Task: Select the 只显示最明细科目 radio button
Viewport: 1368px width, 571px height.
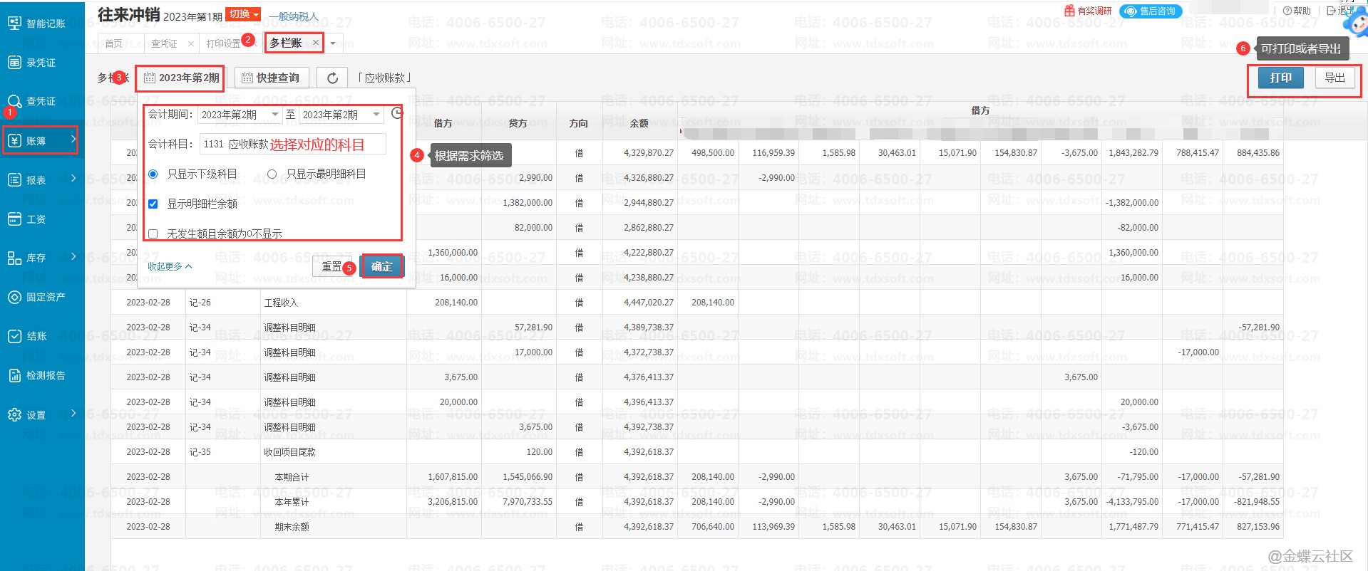Action: (x=272, y=174)
